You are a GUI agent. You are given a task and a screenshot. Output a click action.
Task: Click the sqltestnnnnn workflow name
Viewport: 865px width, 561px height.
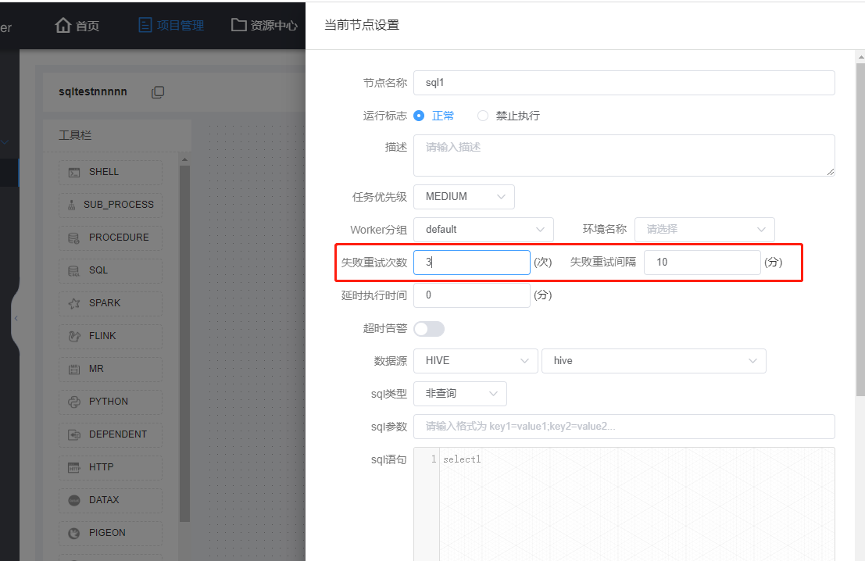click(x=93, y=91)
